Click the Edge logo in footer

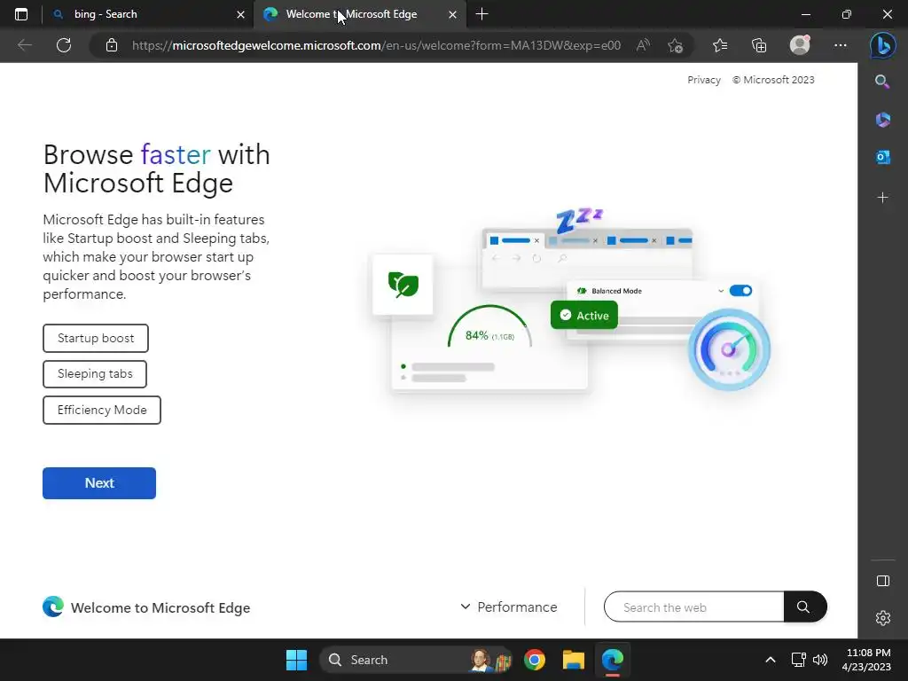coord(52,607)
